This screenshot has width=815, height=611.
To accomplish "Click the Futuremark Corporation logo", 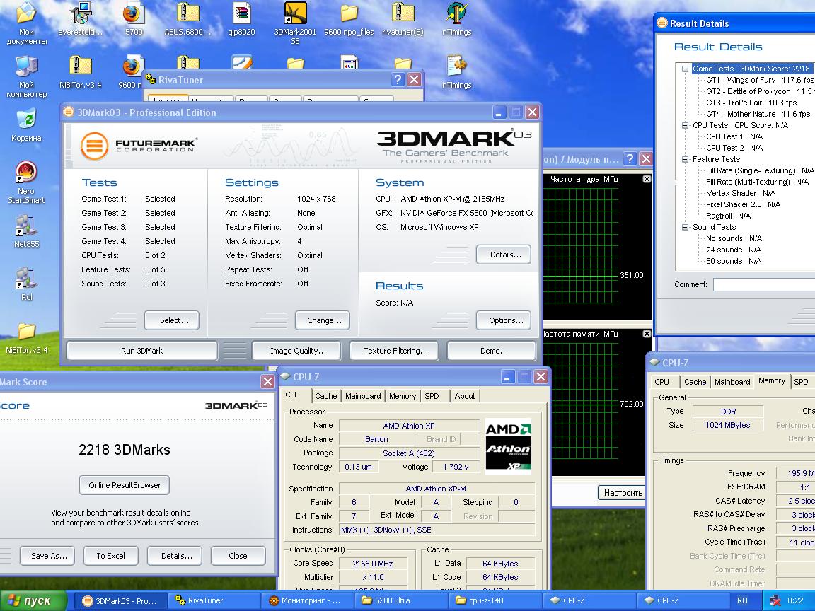I will (x=138, y=146).
